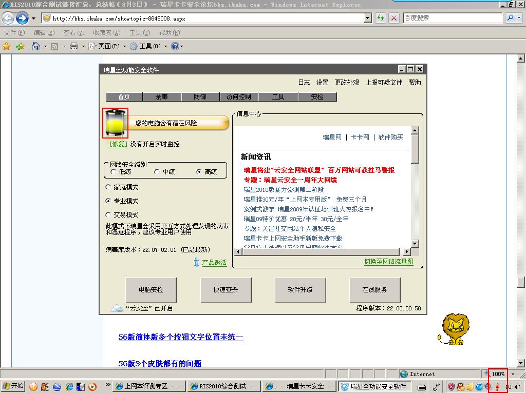
Task: Open the 收藏夹(A) menu
Action: click(107, 32)
